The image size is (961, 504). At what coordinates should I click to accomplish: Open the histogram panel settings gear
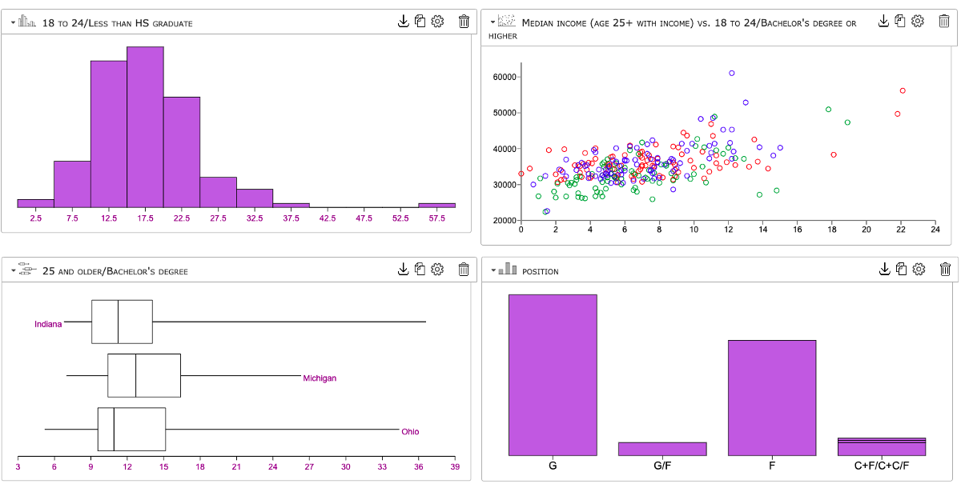(437, 22)
